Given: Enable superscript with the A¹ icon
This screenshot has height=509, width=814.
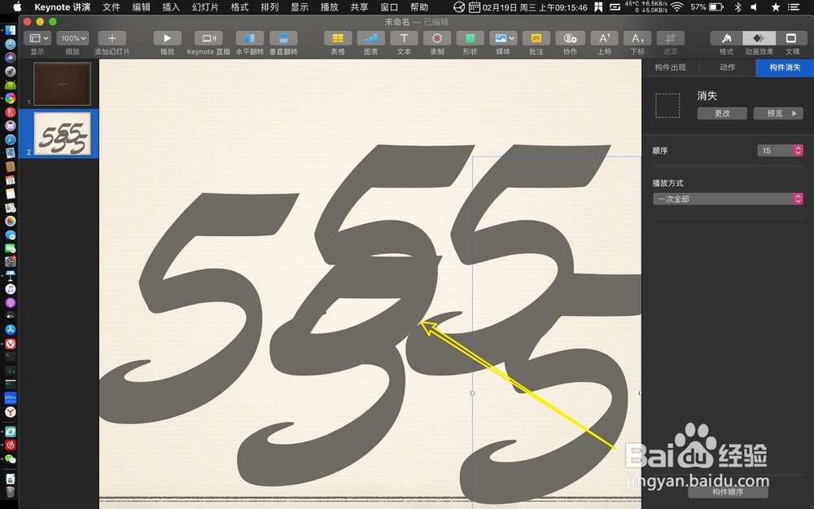Looking at the screenshot, I should pos(603,38).
